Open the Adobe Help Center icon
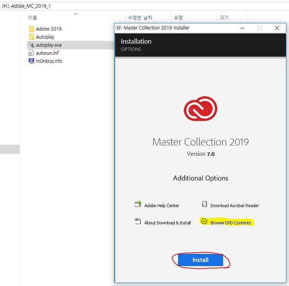This screenshot has width=289, height=286. tap(138, 204)
